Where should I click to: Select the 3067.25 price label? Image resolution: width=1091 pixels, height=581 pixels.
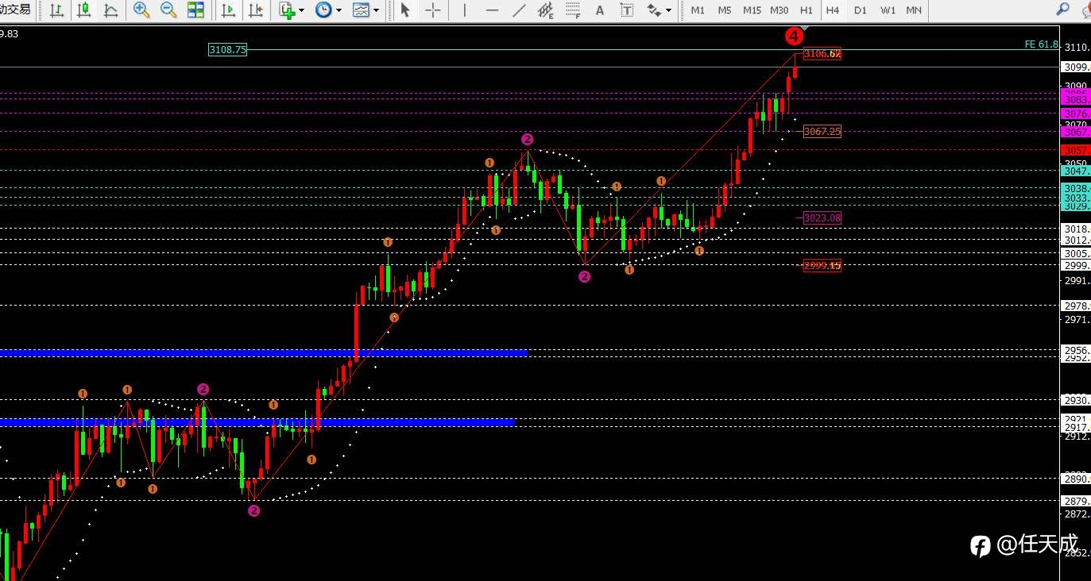tap(822, 131)
